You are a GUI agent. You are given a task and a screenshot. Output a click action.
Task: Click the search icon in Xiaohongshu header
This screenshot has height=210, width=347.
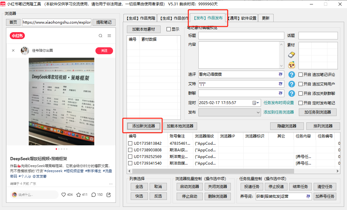(x=100, y=36)
